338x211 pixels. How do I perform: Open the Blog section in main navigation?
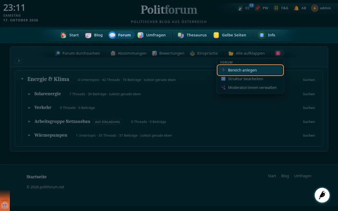94,35
